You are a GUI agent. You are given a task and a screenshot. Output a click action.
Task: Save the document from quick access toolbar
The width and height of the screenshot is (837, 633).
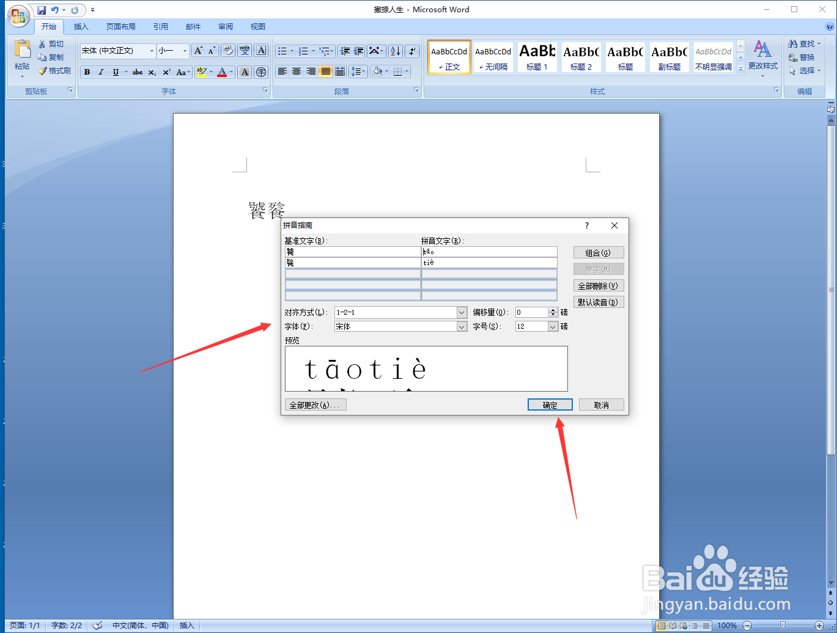(42, 10)
